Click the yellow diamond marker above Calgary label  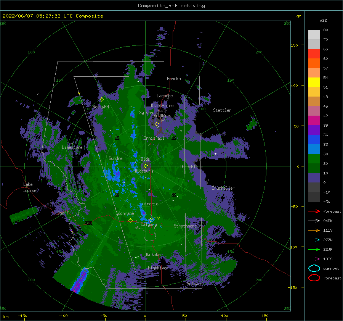pos(151,220)
